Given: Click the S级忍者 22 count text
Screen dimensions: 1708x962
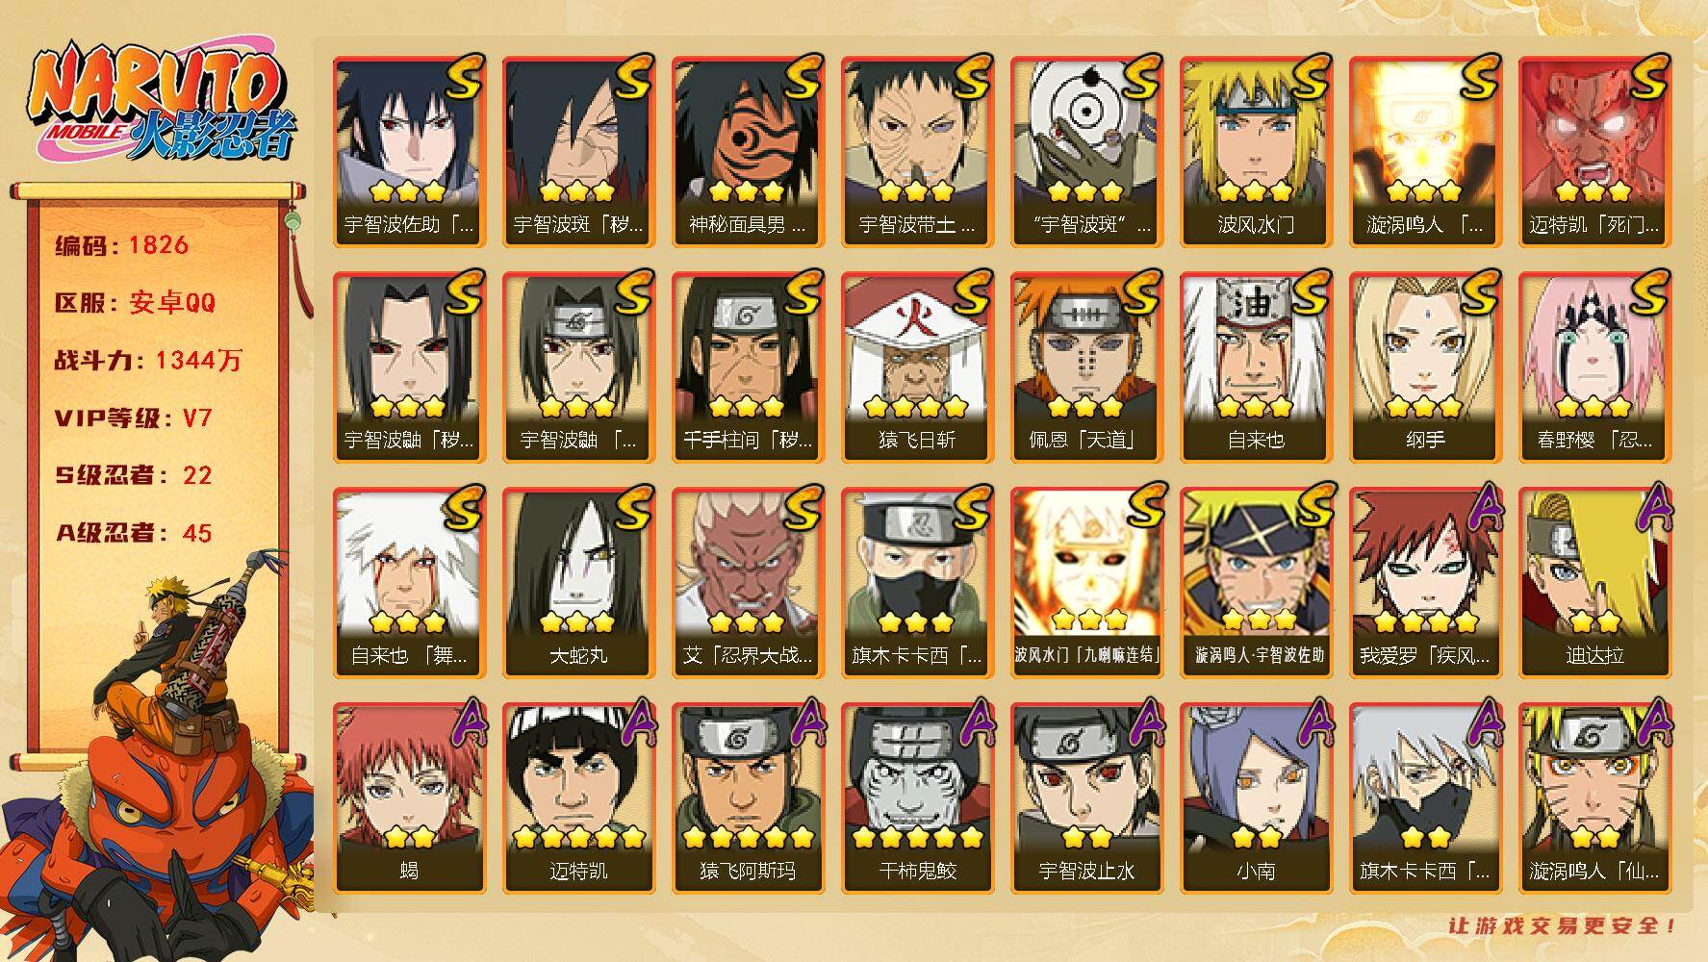Looking at the screenshot, I should coord(133,475).
